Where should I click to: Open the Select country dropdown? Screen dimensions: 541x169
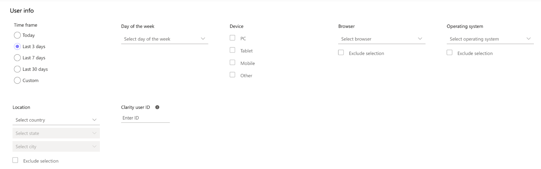(x=56, y=120)
